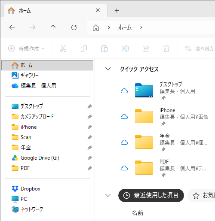Click the Share icon in toolbar

146,48
